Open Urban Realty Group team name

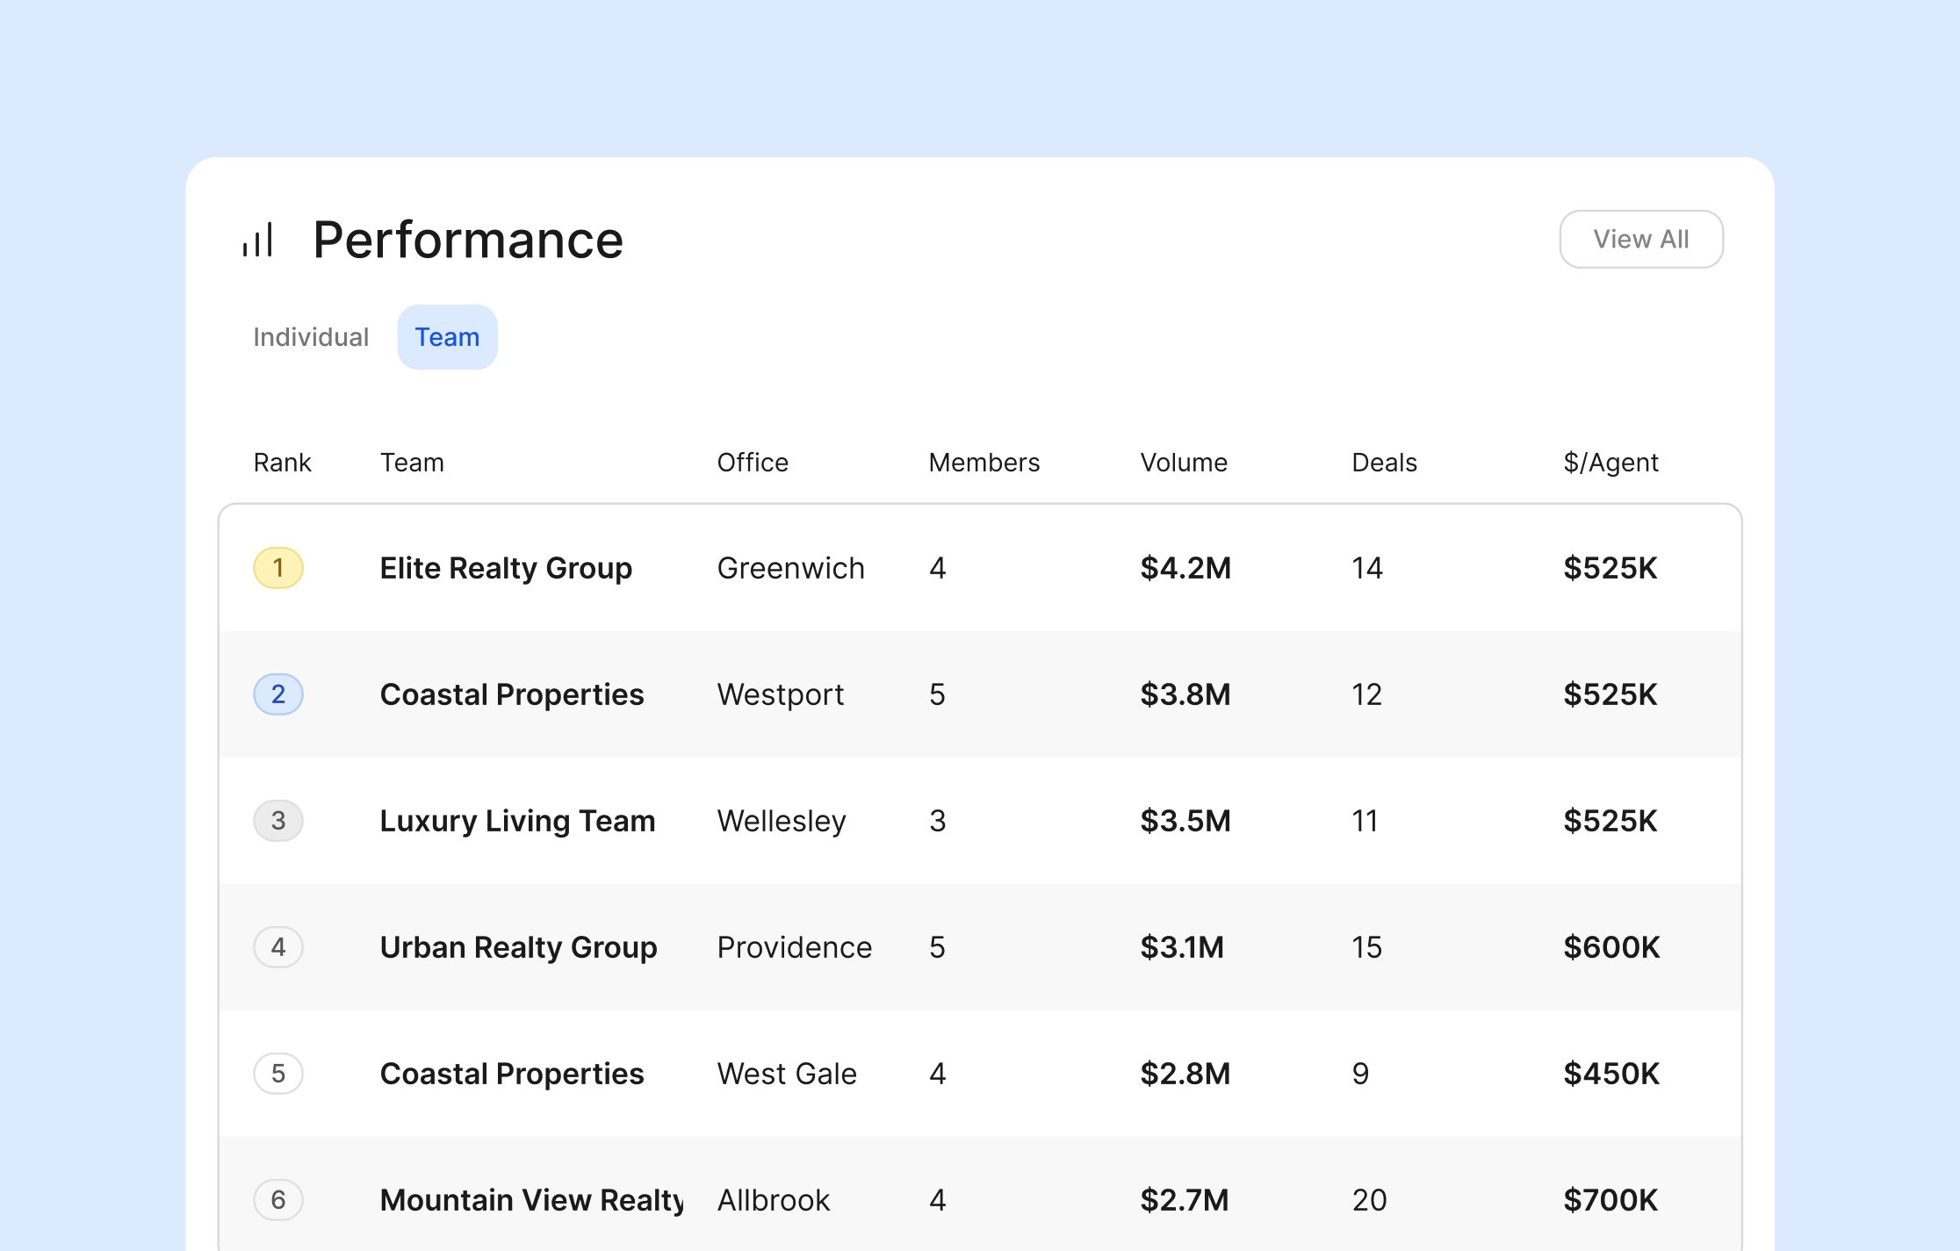[518, 947]
